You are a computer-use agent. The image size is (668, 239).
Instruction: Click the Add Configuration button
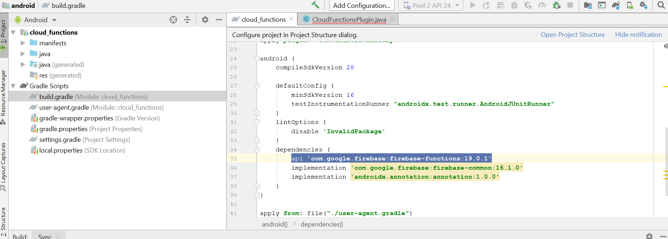coord(362,5)
